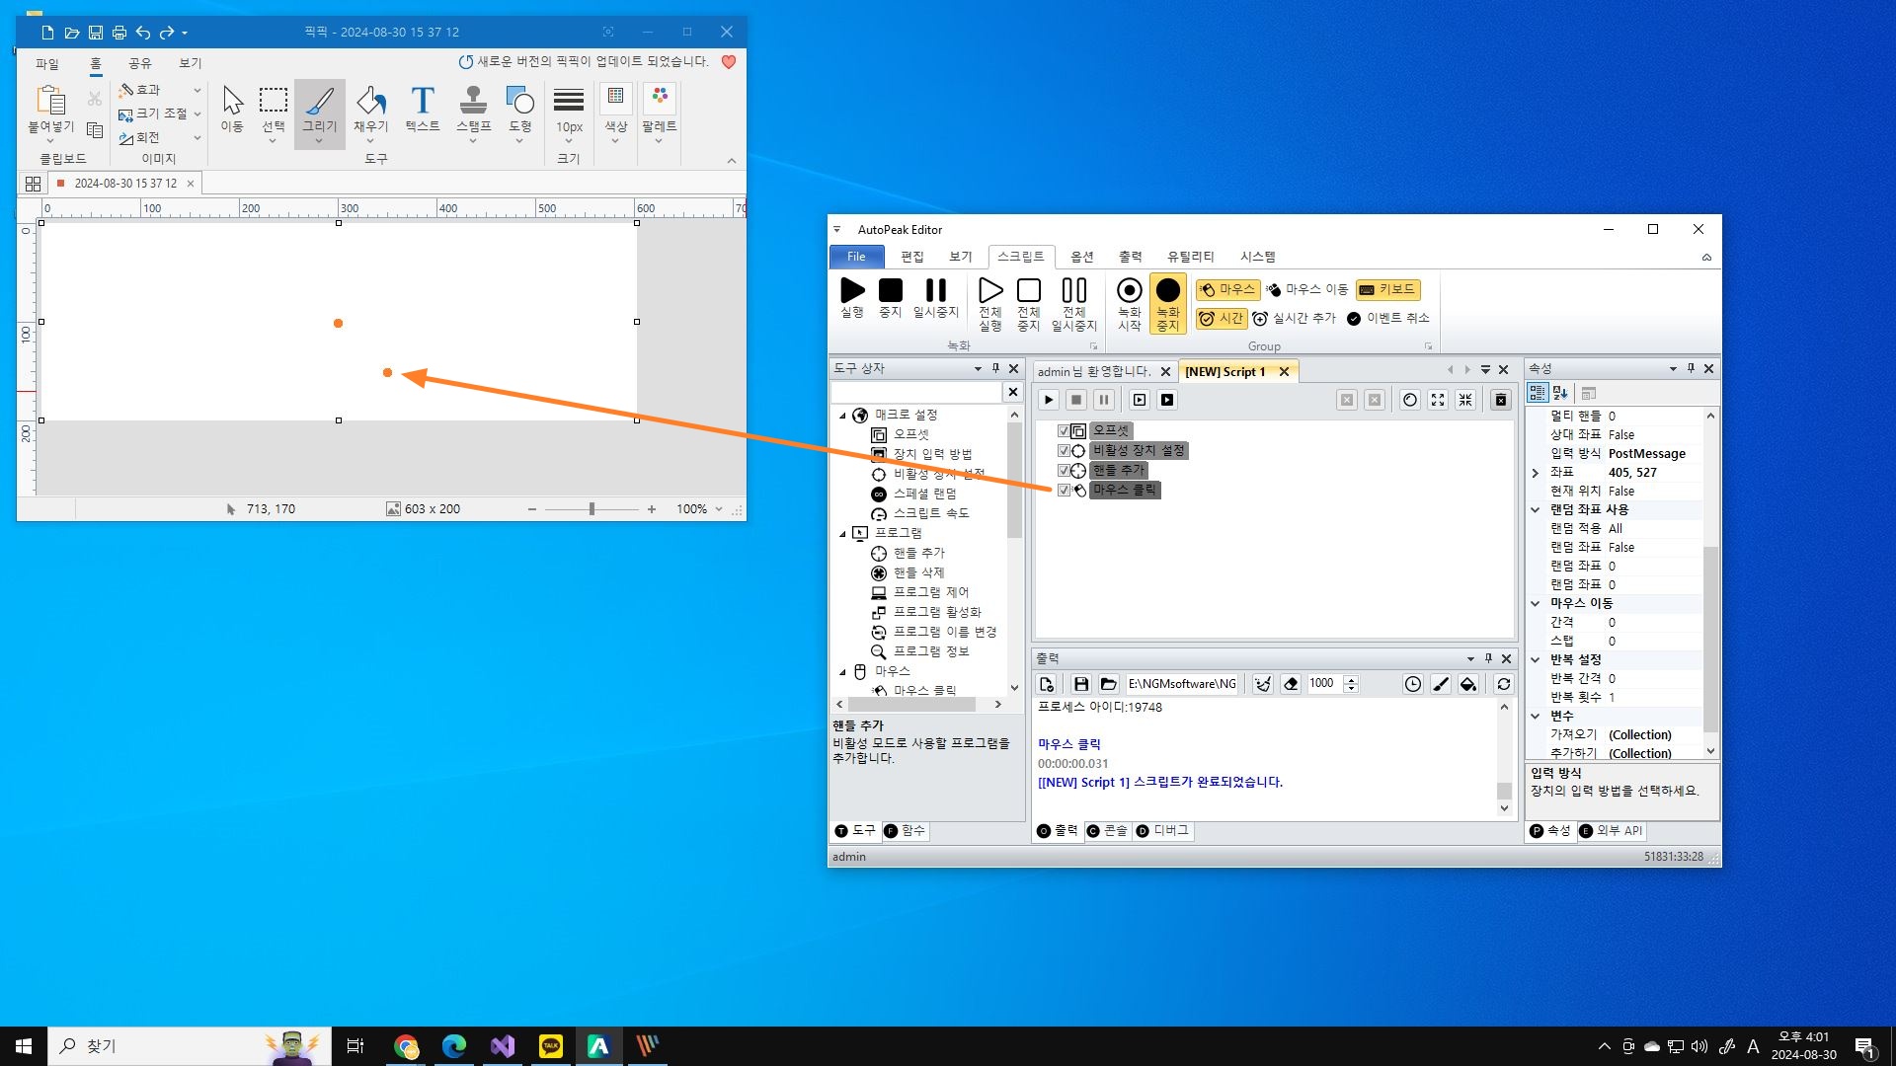Open the 옵션 ribbon tab
The height and width of the screenshot is (1066, 1896).
[x=1081, y=257]
